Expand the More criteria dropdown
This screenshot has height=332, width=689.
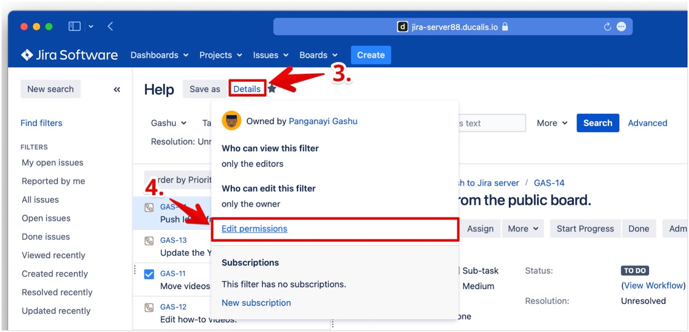(x=552, y=123)
